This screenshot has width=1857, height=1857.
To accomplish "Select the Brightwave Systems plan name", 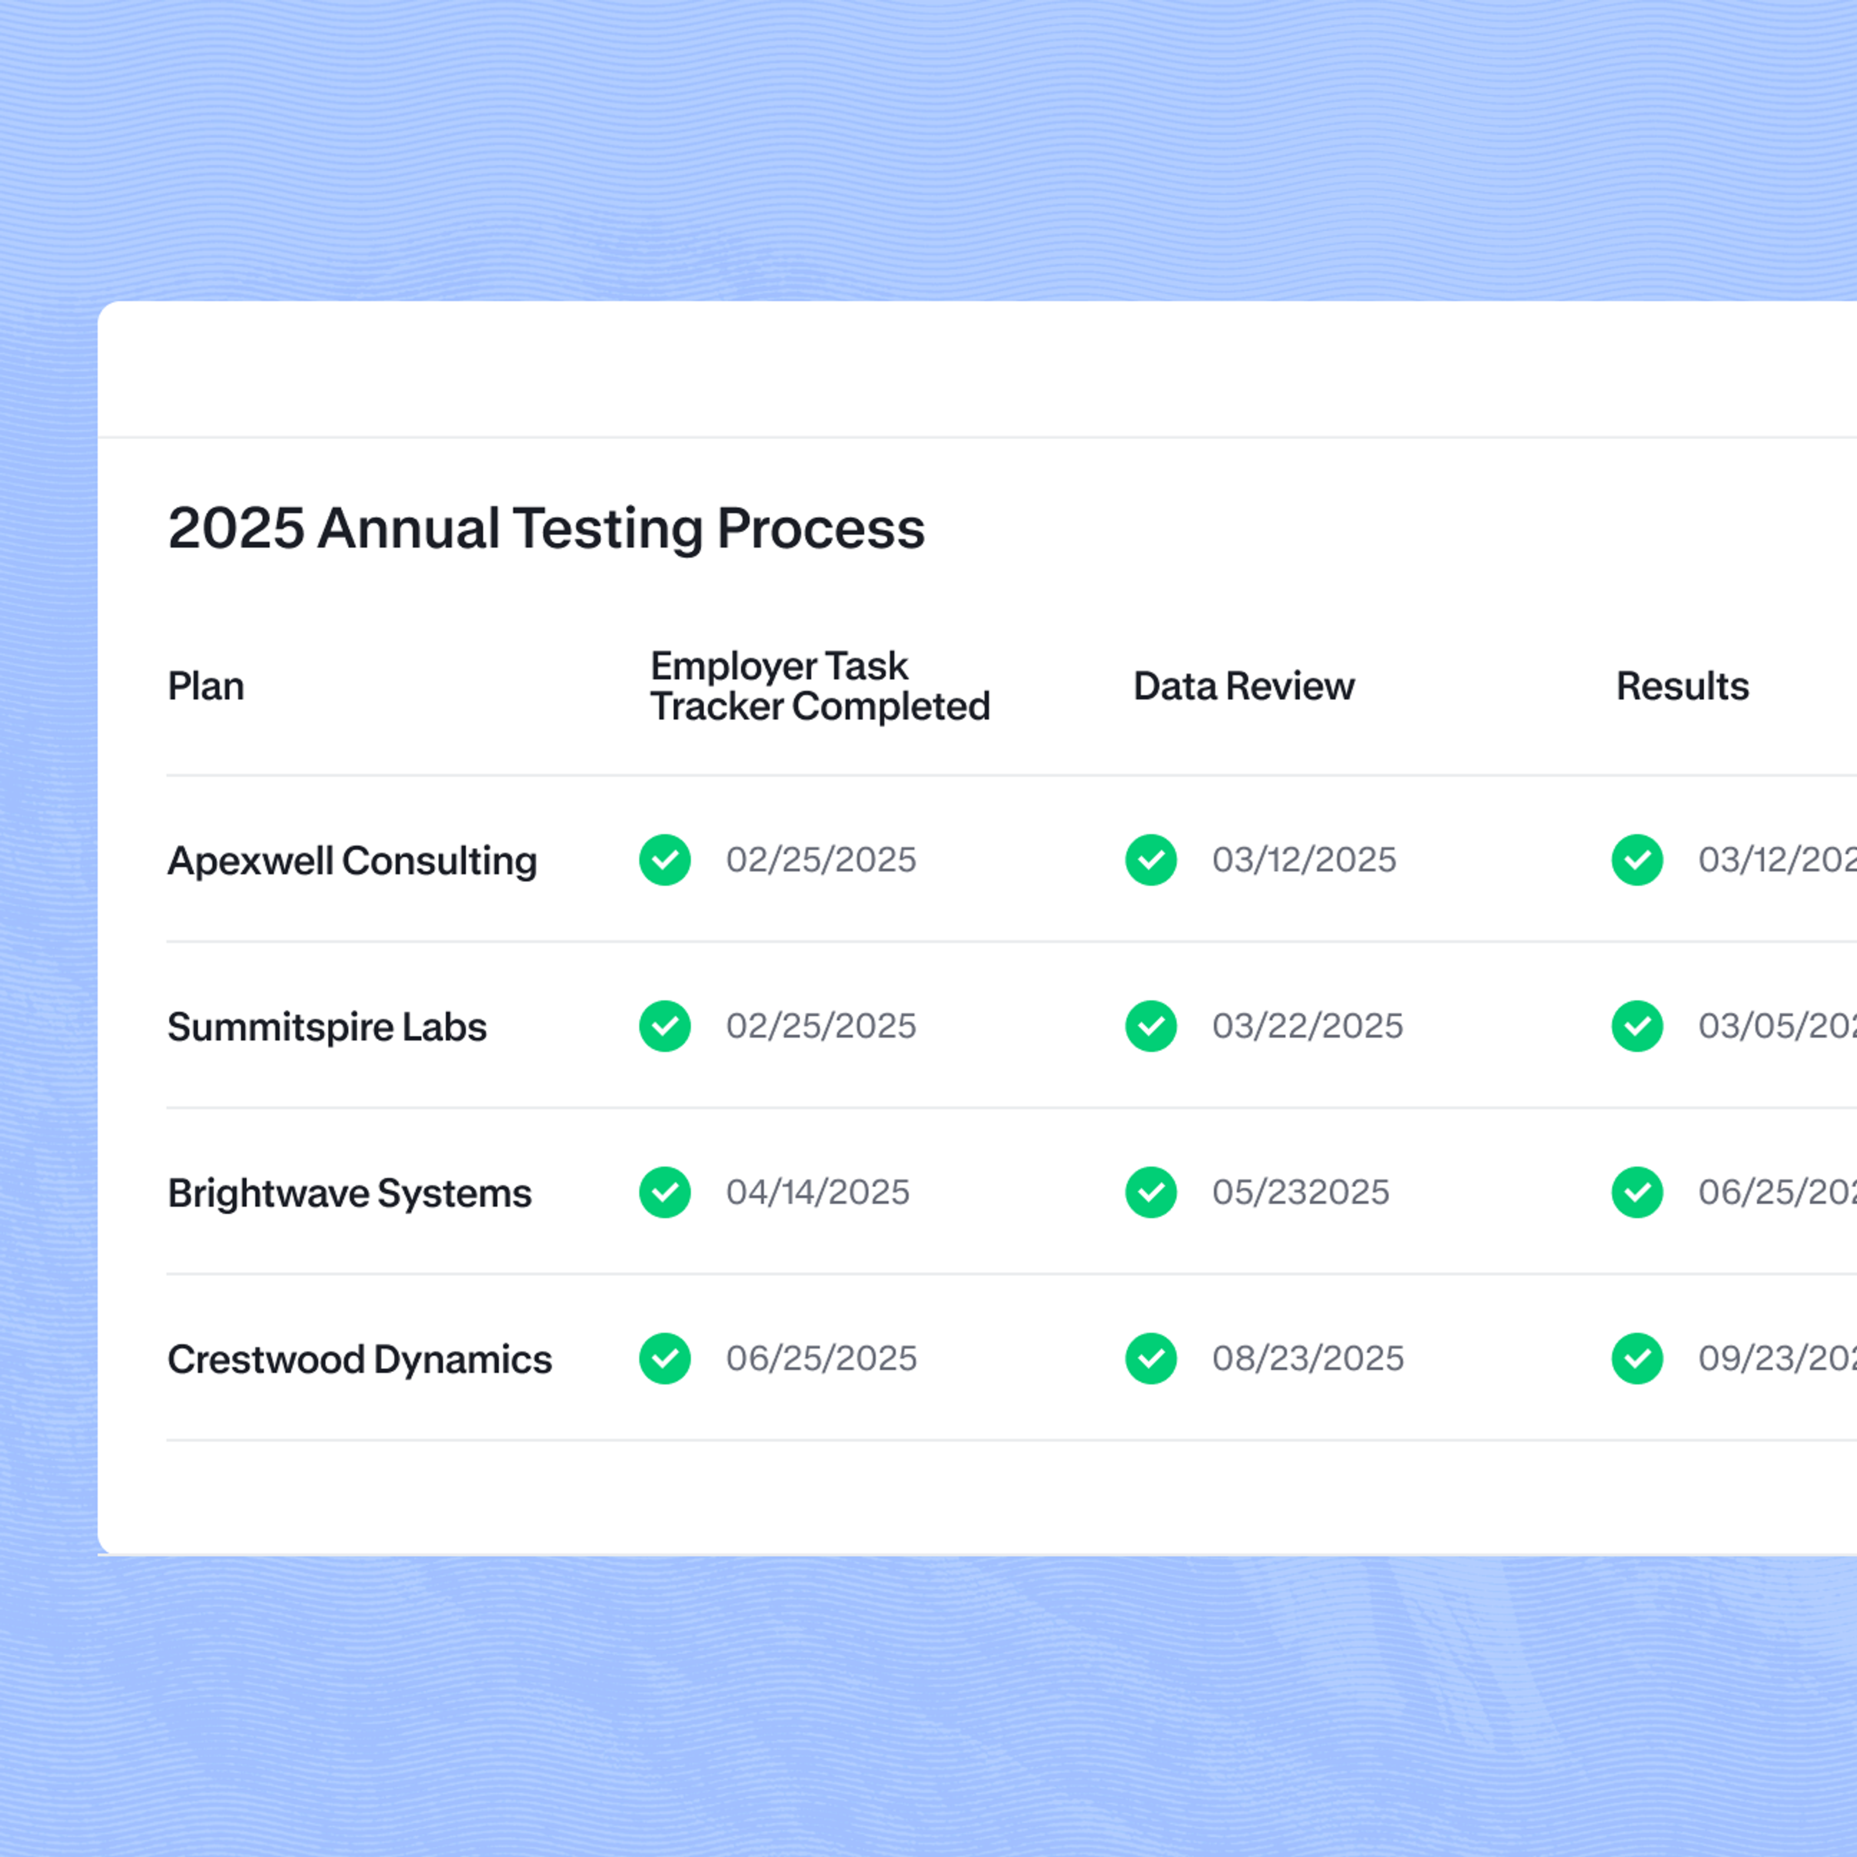I will coord(350,1193).
